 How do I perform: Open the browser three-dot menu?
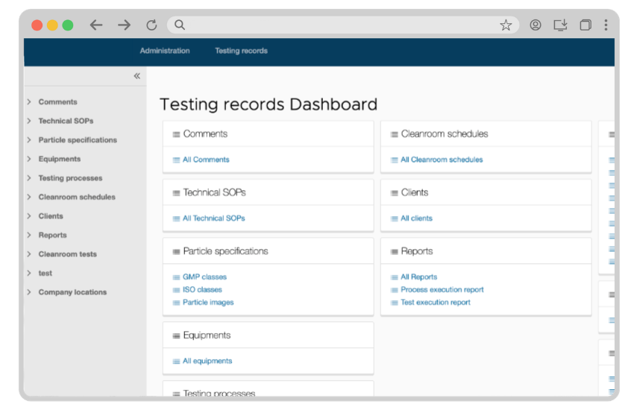(606, 25)
